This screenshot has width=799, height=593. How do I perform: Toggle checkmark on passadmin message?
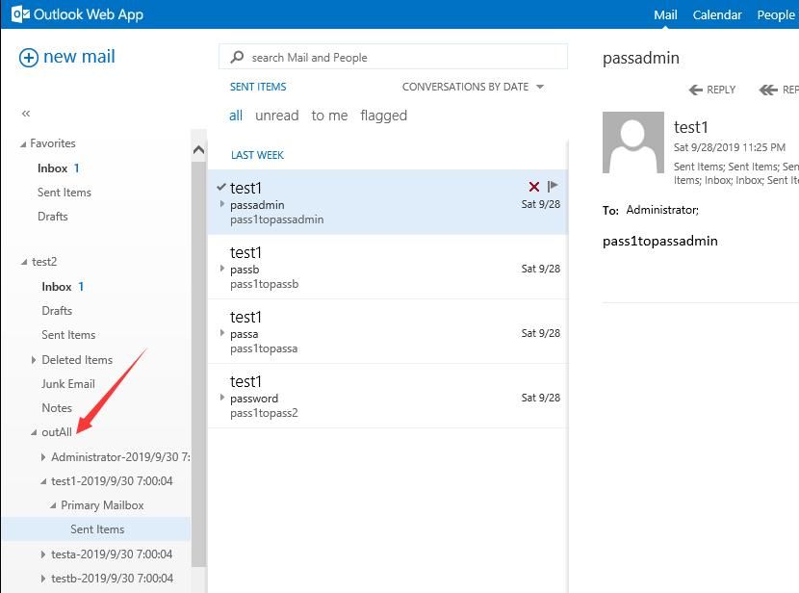pos(221,187)
